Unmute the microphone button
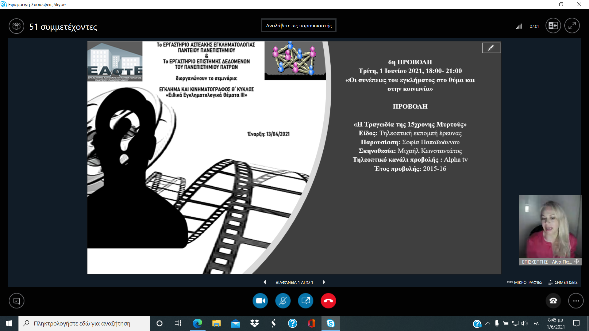The height and width of the screenshot is (331, 589). click(283, 301)
